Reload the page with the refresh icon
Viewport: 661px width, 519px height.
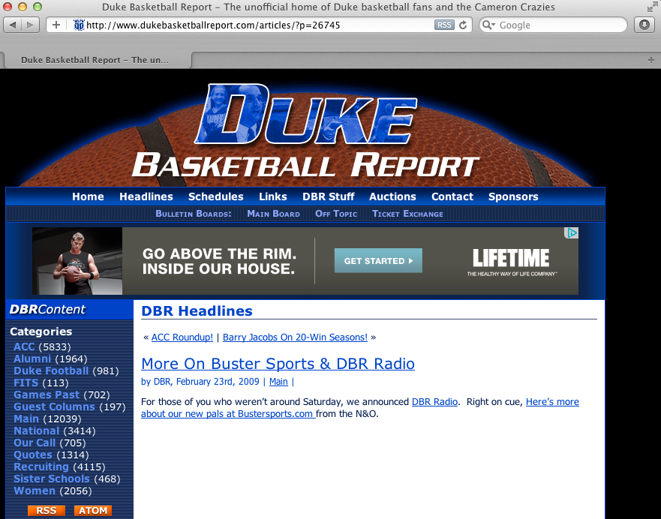(463, 25)
